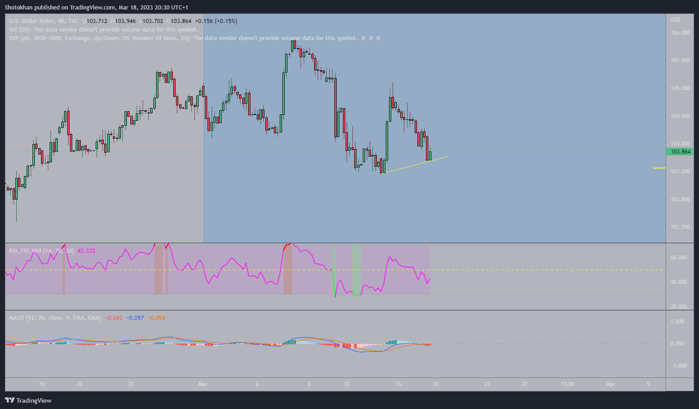Click the 102.500 price axis label

680,227
